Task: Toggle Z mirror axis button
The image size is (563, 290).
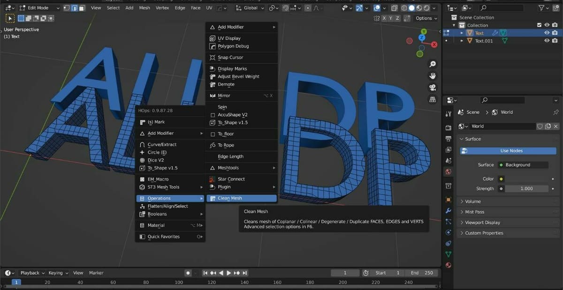Action: [398, 18]
